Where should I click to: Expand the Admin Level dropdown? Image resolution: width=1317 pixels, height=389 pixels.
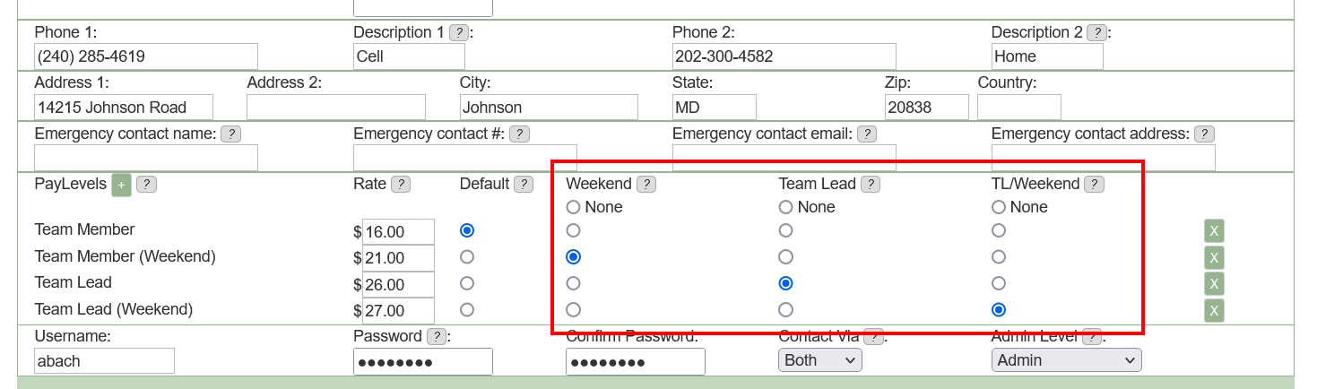pyautogui.click(x=1067, y=360)
